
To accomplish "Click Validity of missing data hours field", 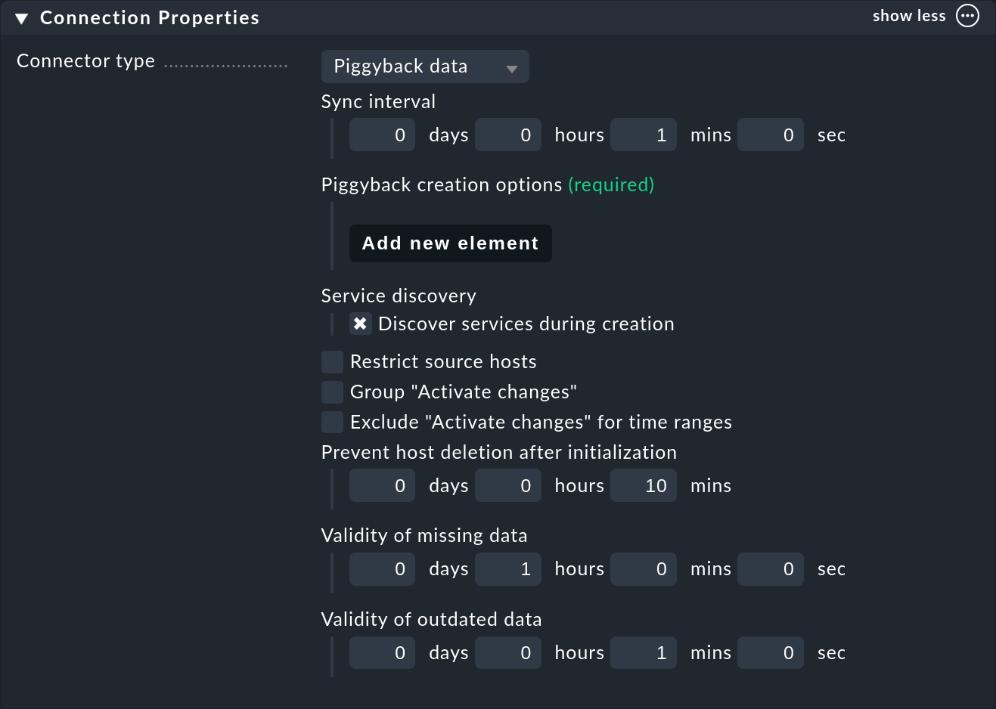I will [x=508, y=568].
